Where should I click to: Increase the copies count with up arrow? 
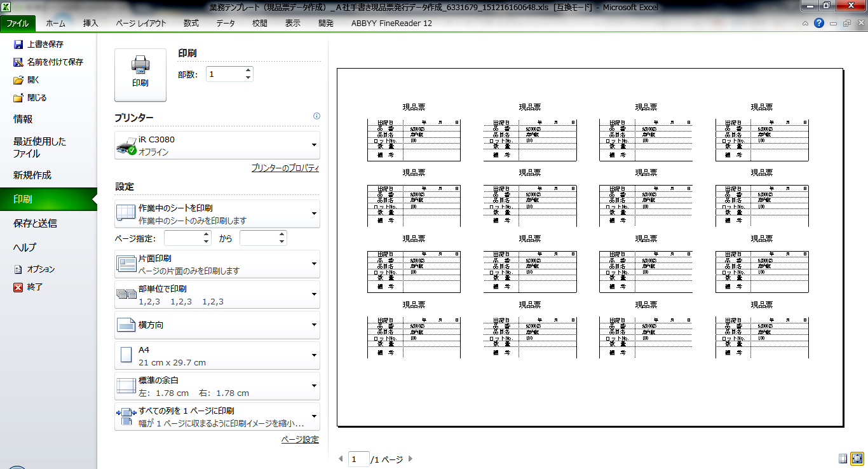click(x=248, y=71)
